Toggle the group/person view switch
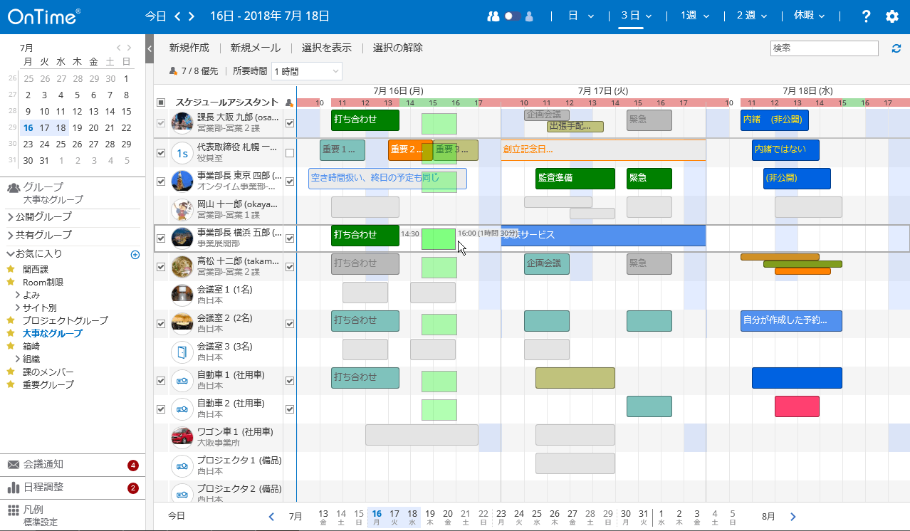Screen dimensions: 910x531 click(x=513, y=16)
